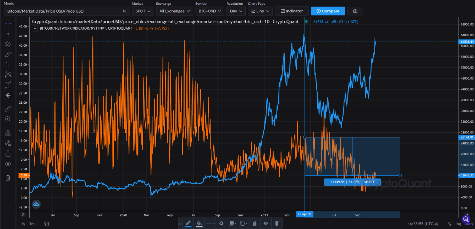The image size is (475, 229).
Task: Open the zoom-in magnifier tool
Action: (8, 119)
